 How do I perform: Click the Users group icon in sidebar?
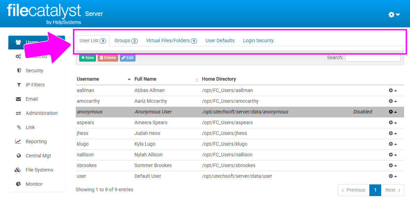coord(18,42)
